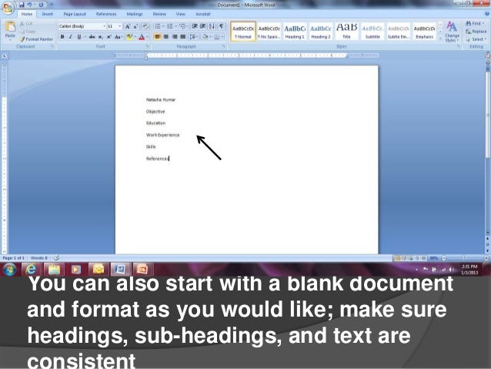Open the Page Layout tab
491x369 pixels.
75,14
